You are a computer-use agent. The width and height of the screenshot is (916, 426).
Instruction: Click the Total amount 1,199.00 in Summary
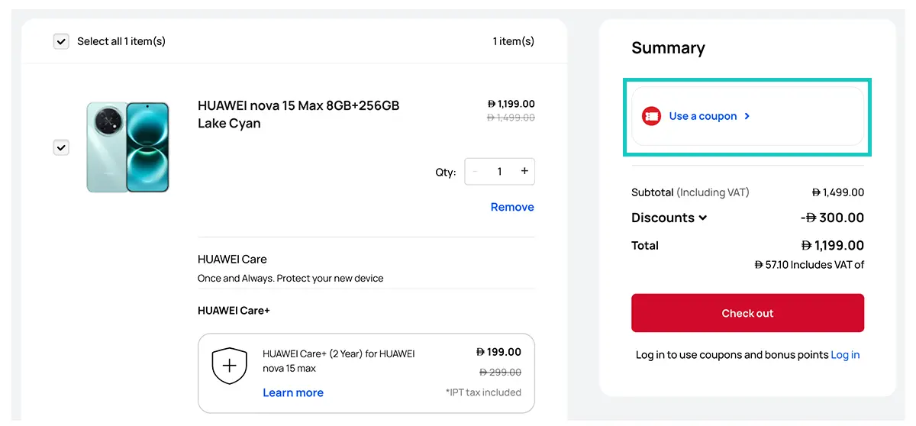point(833,245)
